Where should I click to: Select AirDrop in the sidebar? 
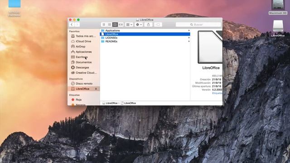point(83,47)
